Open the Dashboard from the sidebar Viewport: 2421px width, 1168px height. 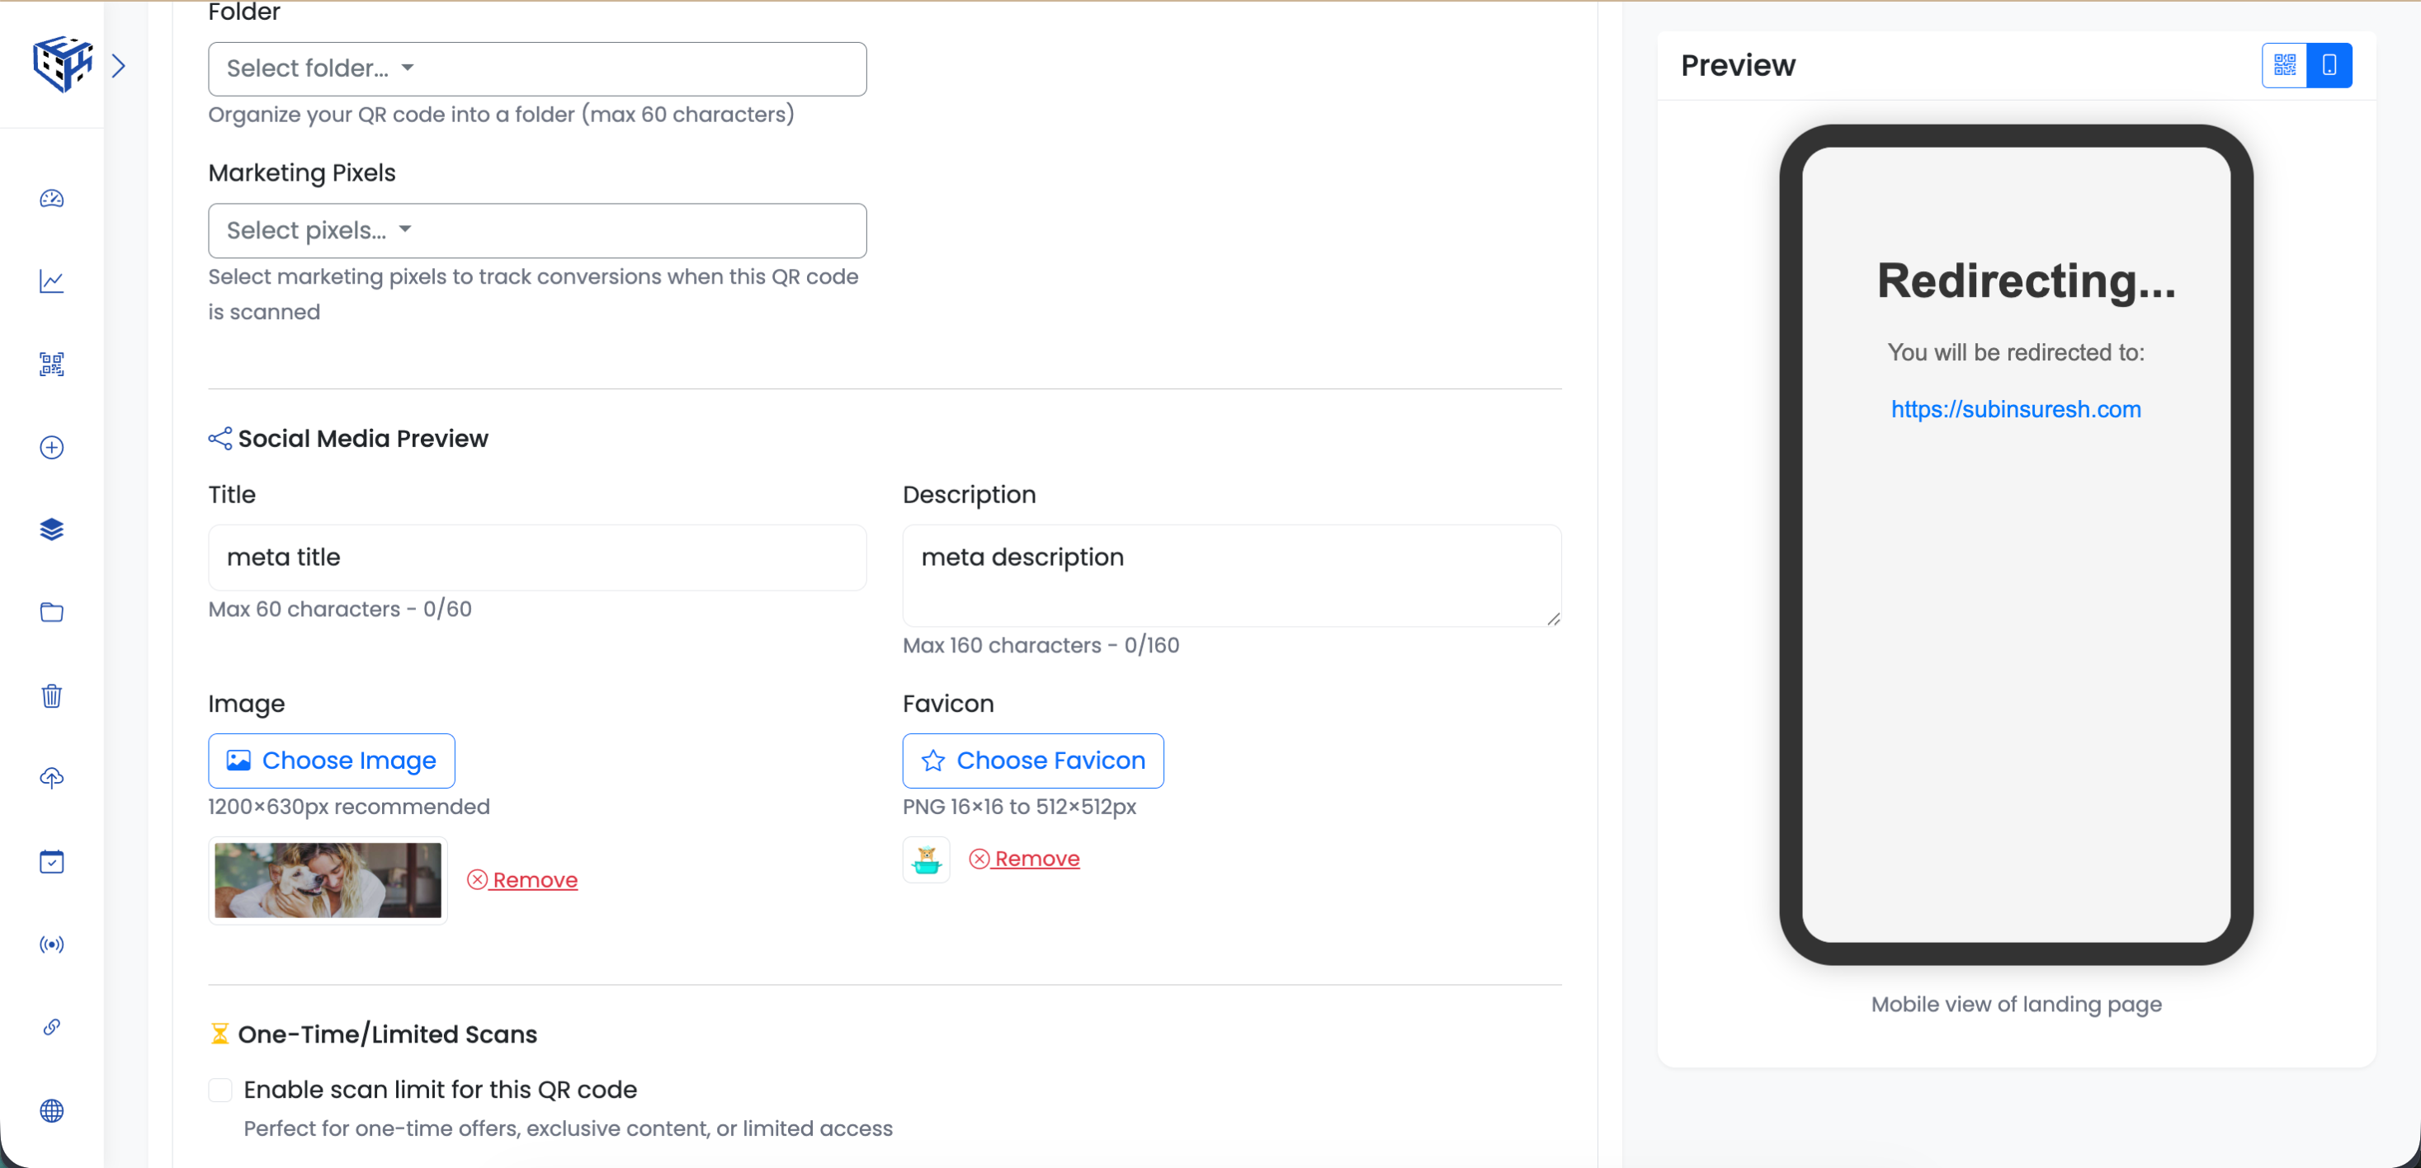click(x=52, y=200)
